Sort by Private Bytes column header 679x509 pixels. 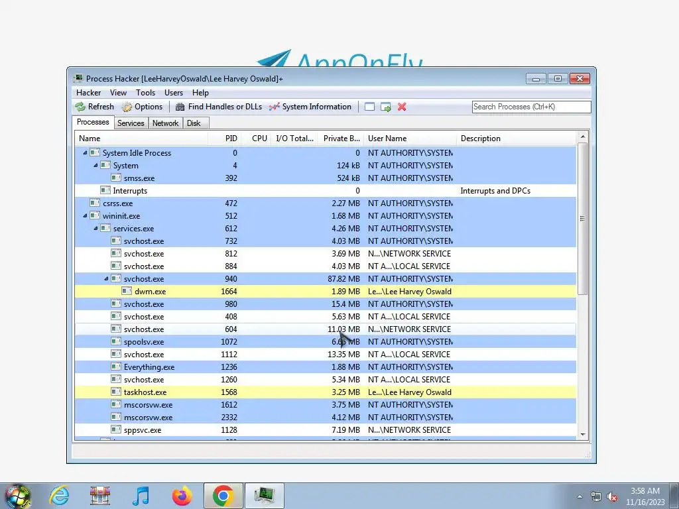341,139
